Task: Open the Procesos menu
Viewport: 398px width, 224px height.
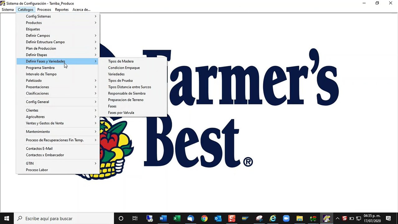Action: pyautogui.click(x=44, y=10)
